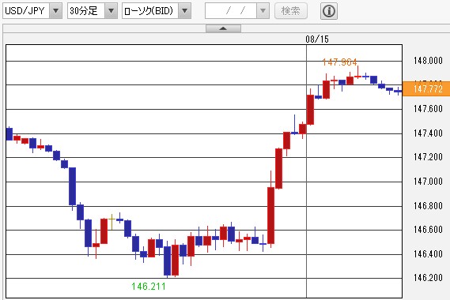450x300 pixels.
Task: Click the 検索 search button
Action: point(291,11)
